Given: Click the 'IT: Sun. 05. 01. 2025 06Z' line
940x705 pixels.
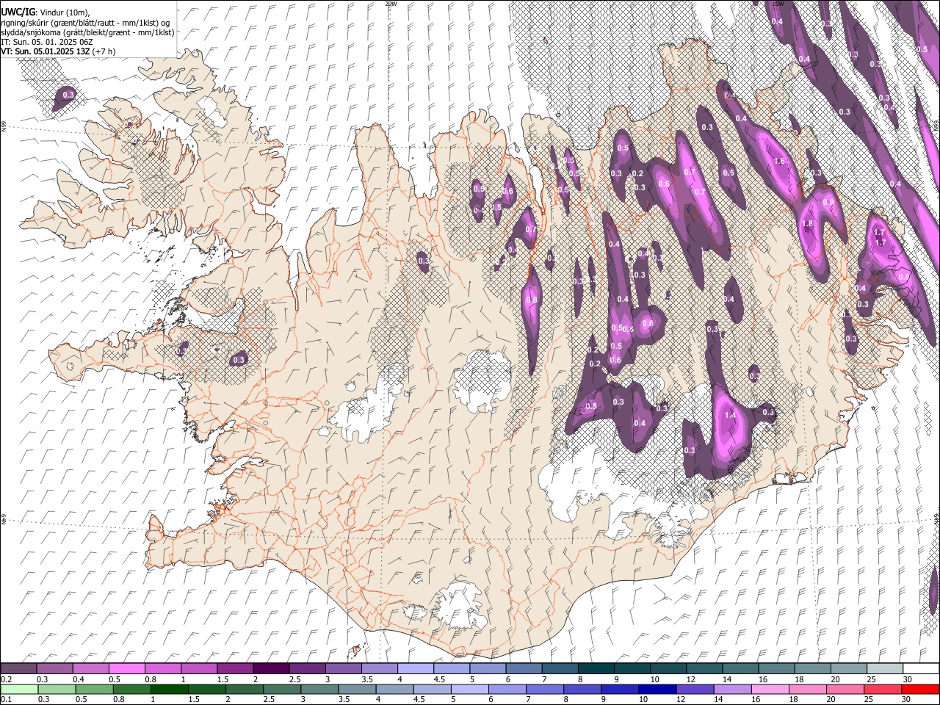Looking at the screenshot, I should (46, 43).
